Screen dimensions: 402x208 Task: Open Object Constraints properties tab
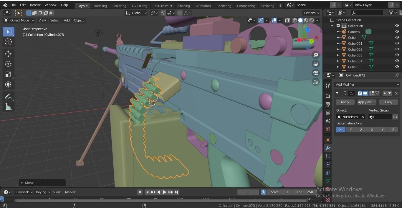328,173
